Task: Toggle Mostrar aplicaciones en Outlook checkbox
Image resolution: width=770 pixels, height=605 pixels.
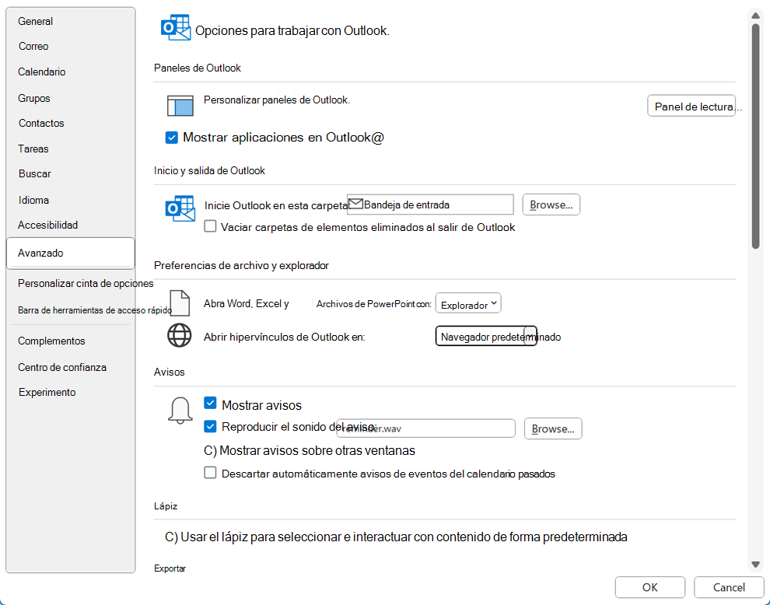Action: 171,138
